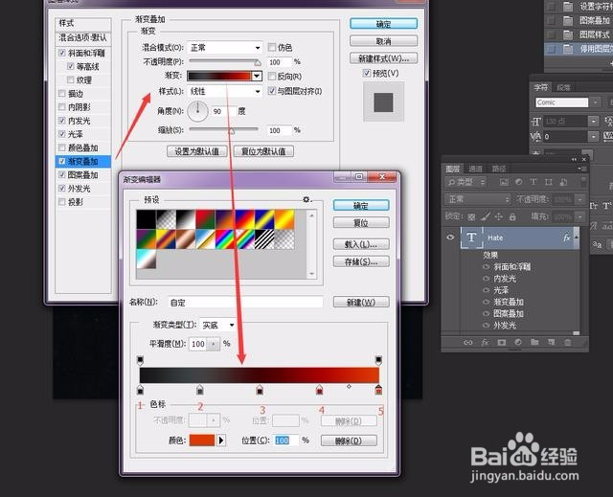Viewport: 613px width, 497px height.
Task: Click lock transparent pixels icon
Action: tap(472, 216)
